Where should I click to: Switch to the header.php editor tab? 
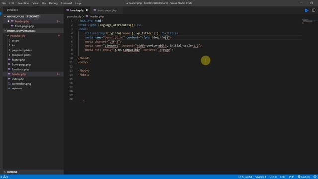pos(77,10)
